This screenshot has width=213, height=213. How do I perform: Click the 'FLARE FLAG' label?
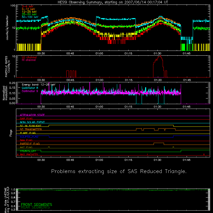tap(28, 133)
